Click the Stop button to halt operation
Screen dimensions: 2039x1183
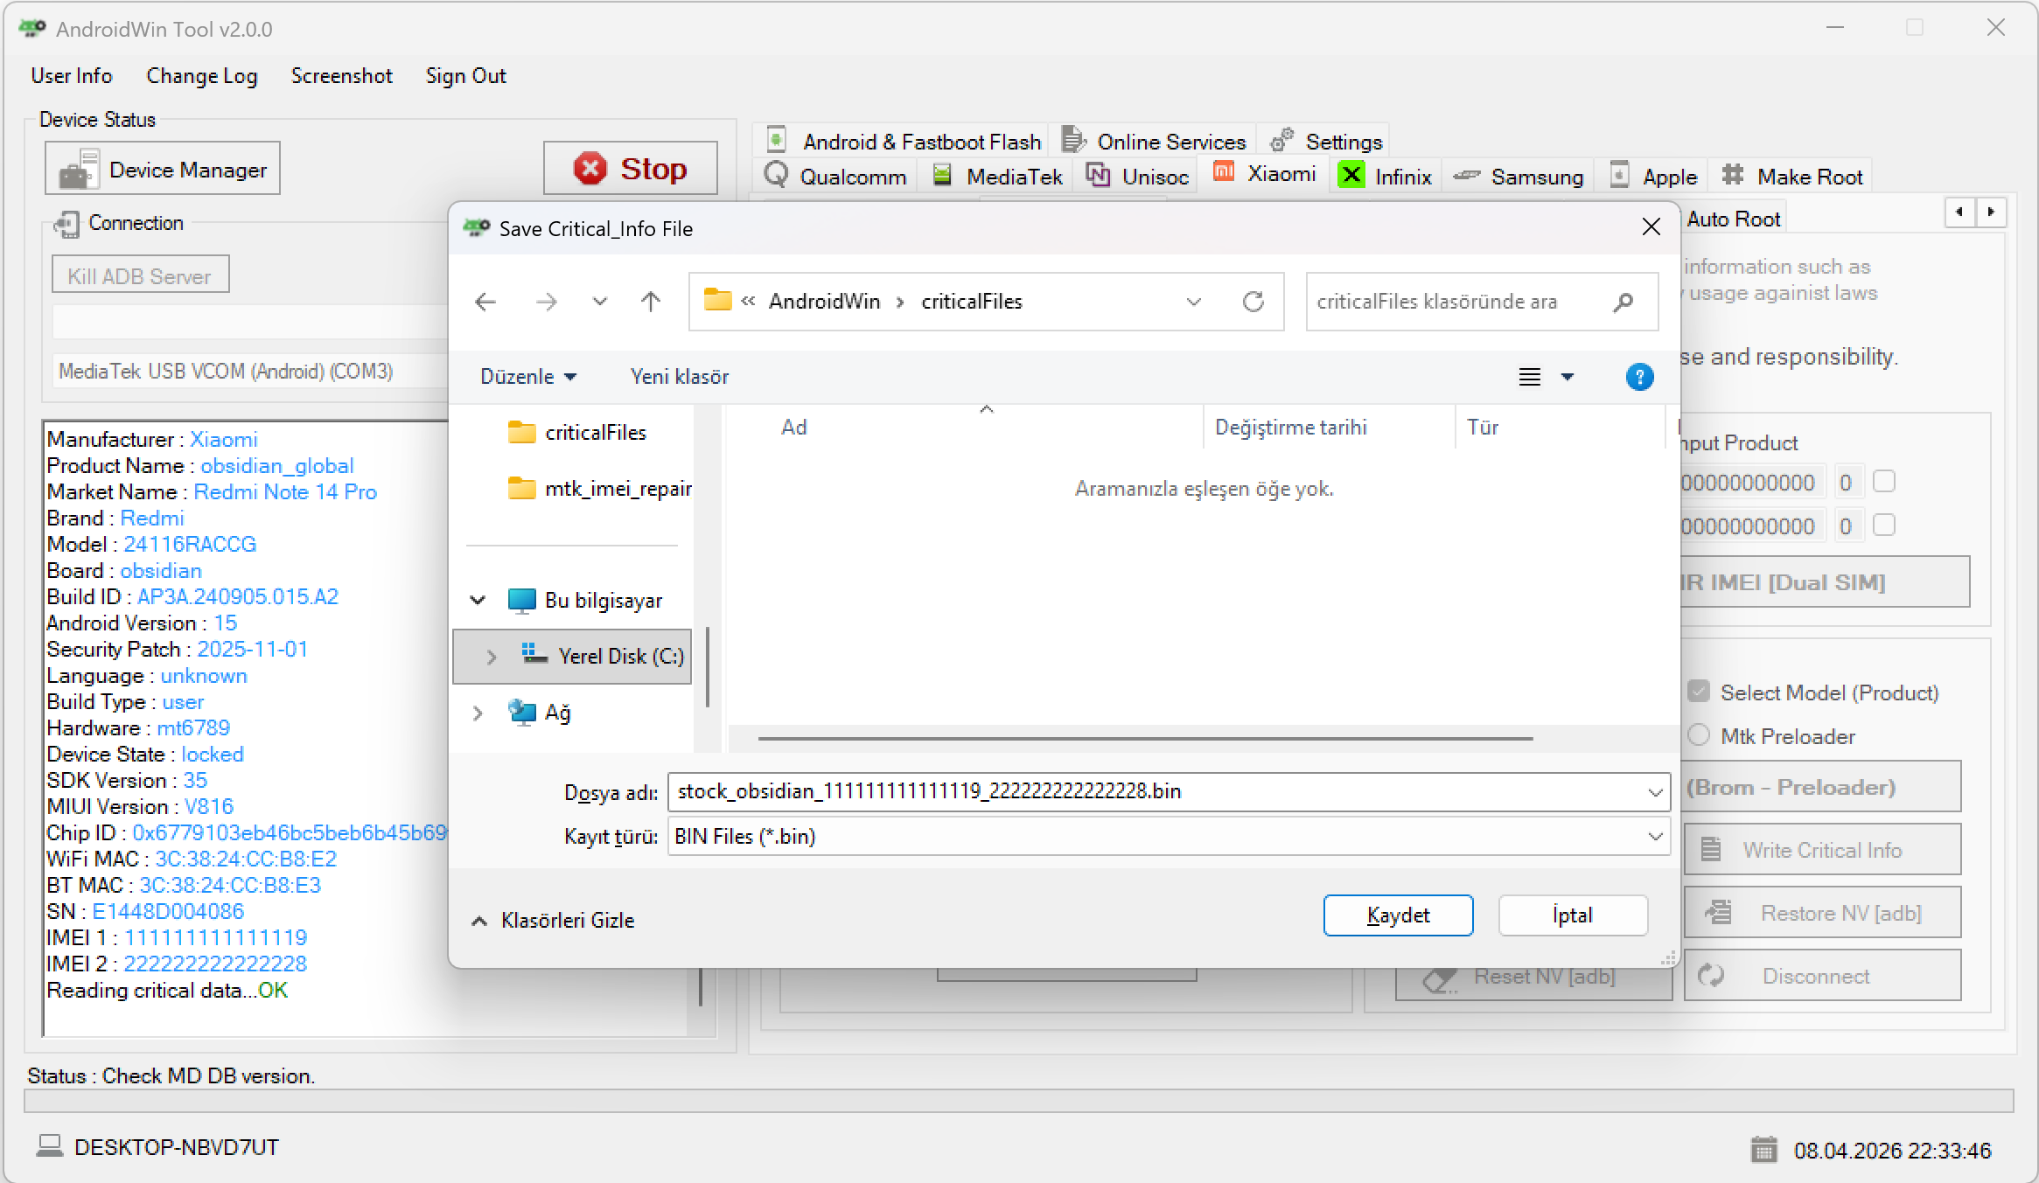click(629, 168)
